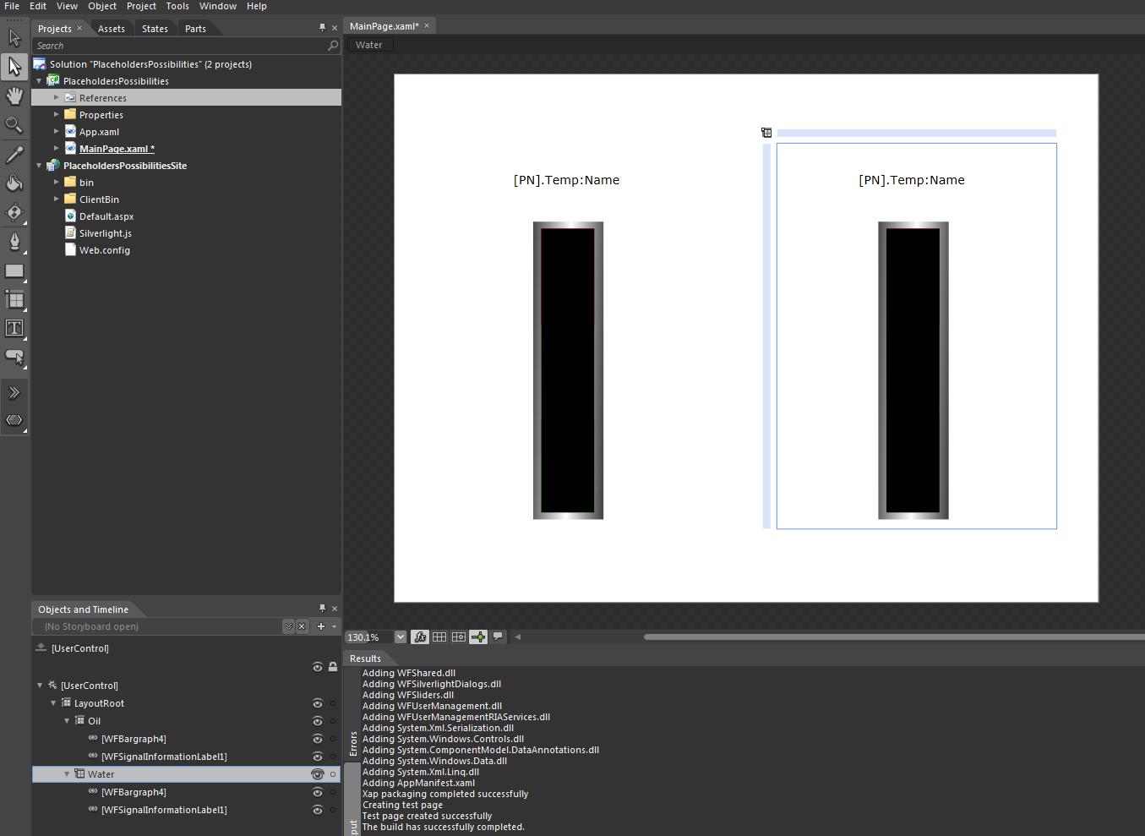Screen dimensions: 1145x836
Task: Collapse the Water node in object tree
Action: (x=68, y=774)
